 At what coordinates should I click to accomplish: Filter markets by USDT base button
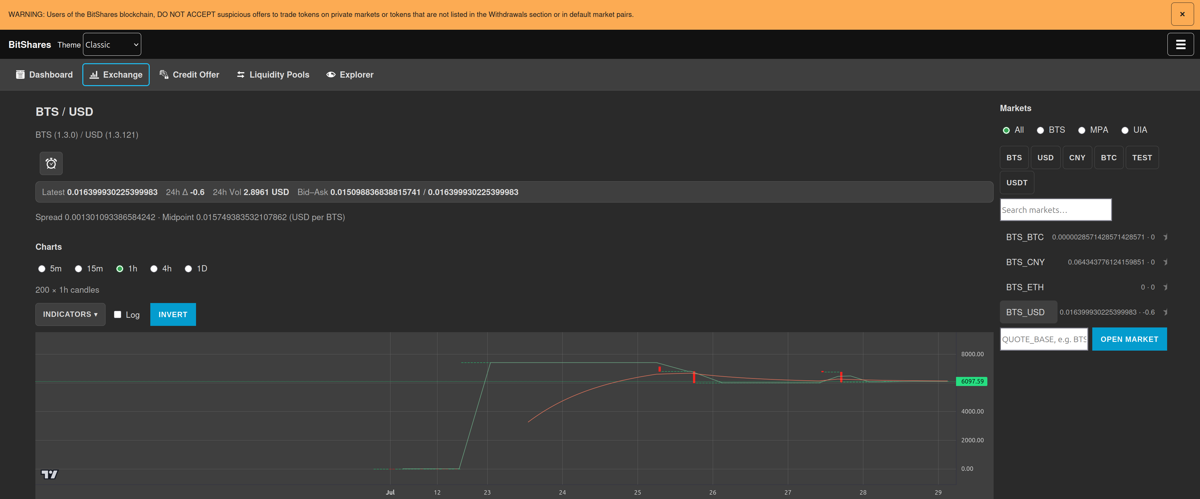click(1017, 183)
